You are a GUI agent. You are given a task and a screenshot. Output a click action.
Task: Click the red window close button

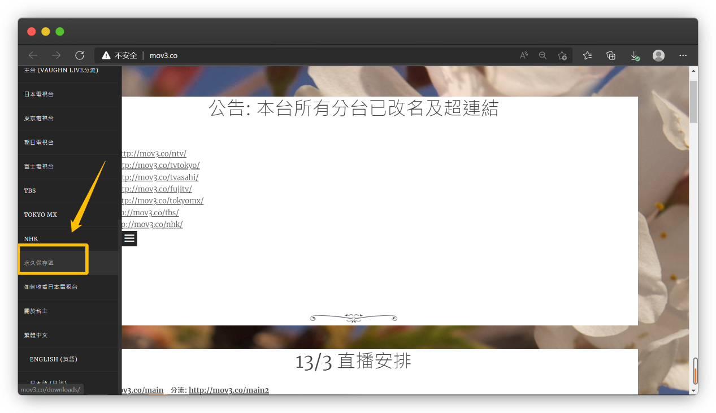pos(32,32)
